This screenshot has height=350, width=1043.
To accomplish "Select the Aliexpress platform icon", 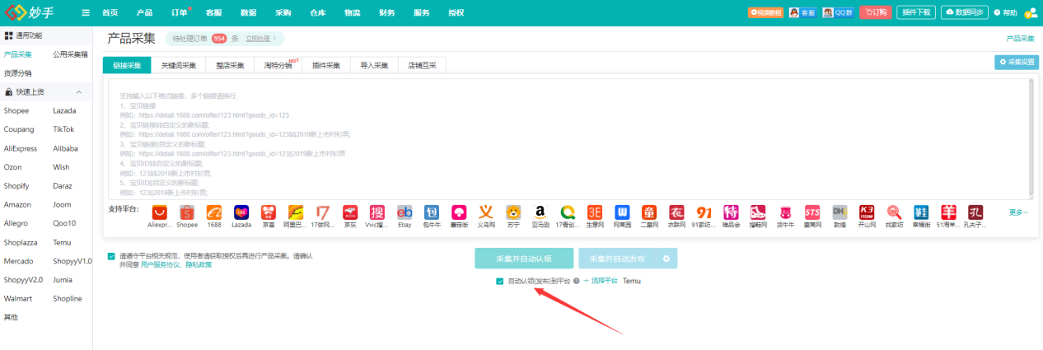I will pos(158,212).
